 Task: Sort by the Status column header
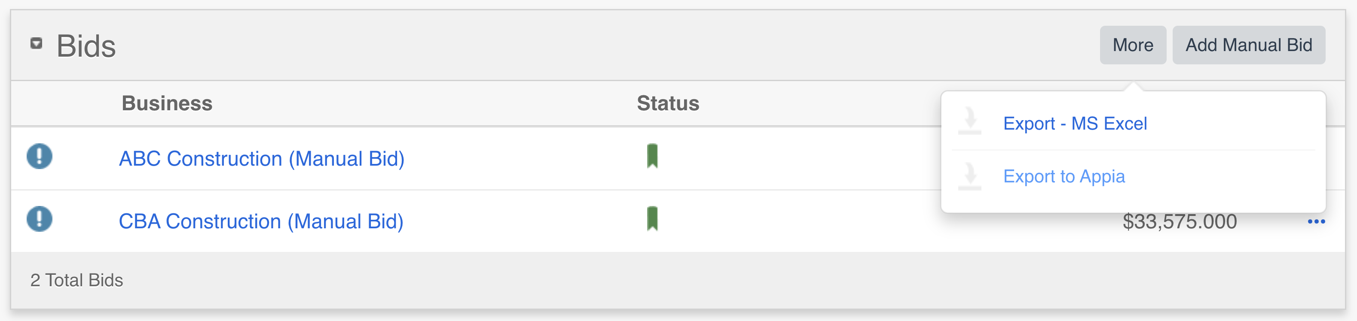click(667, 104)
